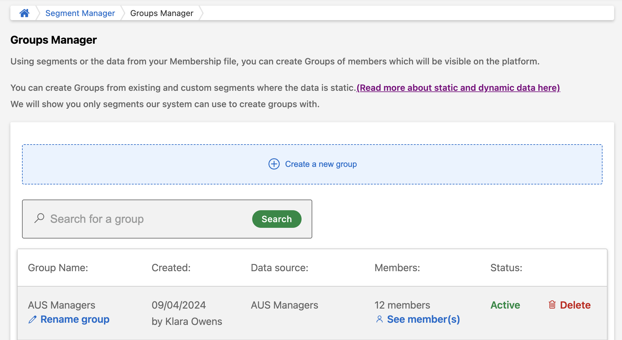Image resolution: width=622 pixels, height=340 pixels.
Task: Click the 12 members count
Action: pyautogui.click(x=402, y=305)
